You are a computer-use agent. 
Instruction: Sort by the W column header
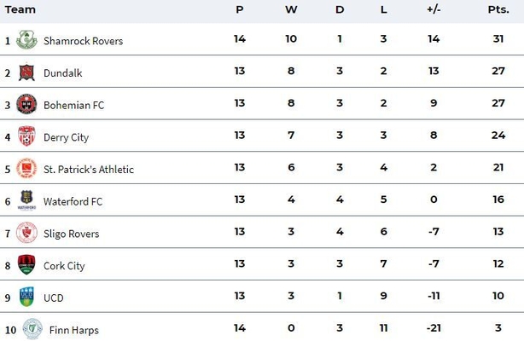[291, 9]
